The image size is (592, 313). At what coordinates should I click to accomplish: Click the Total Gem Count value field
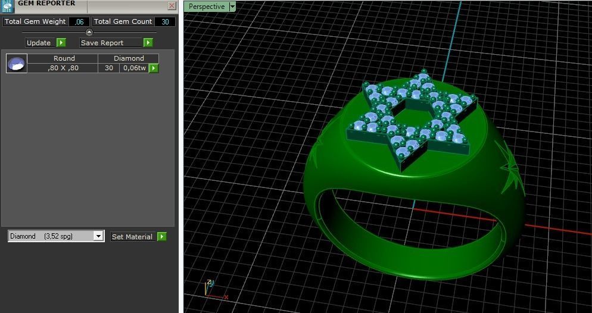(165, 22)
